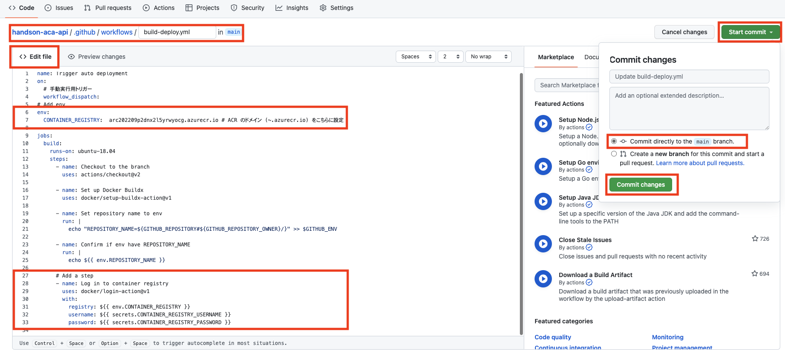This screenshot has height=354, width=785.
Task: Click the Settings gear icon
Action: point(323,8)
